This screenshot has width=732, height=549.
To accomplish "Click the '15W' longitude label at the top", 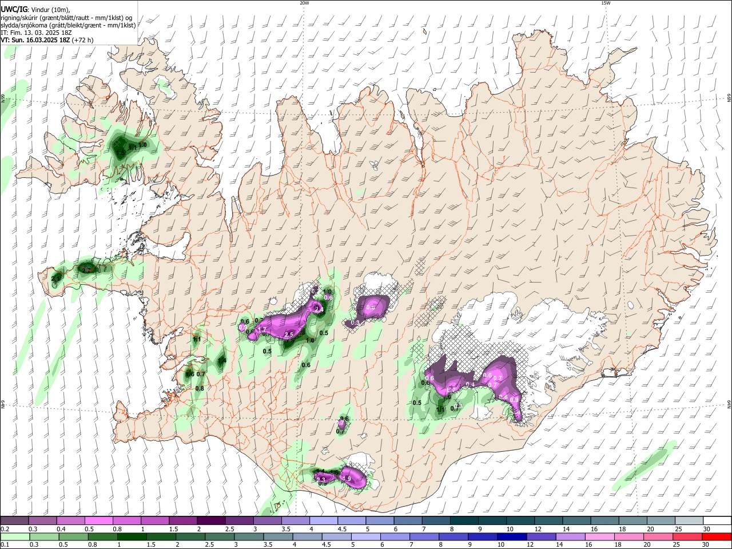I will point(606,3).
